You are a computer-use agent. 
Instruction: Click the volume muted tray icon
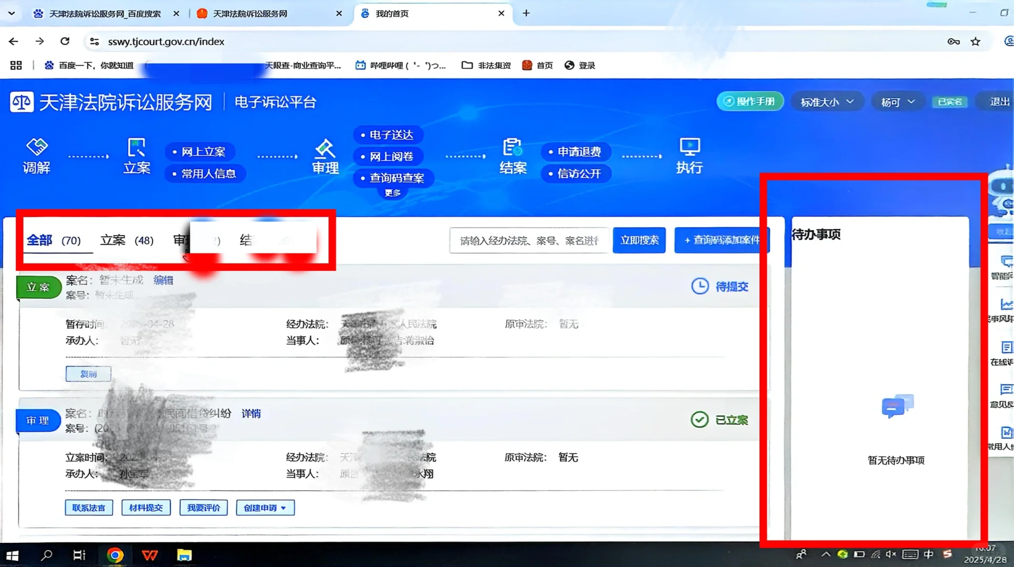coord(891,554)
